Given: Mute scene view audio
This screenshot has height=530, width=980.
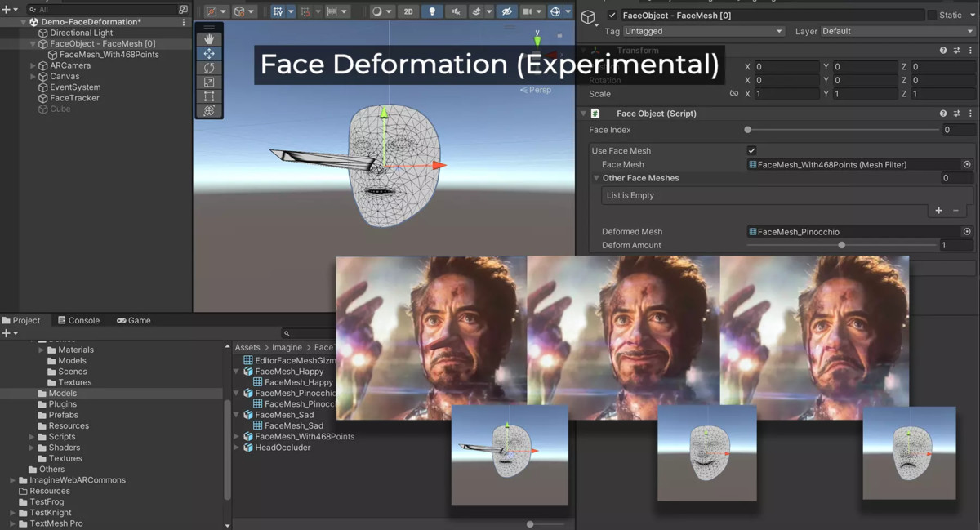Looking at the screenshot, I should coord(457,11).
